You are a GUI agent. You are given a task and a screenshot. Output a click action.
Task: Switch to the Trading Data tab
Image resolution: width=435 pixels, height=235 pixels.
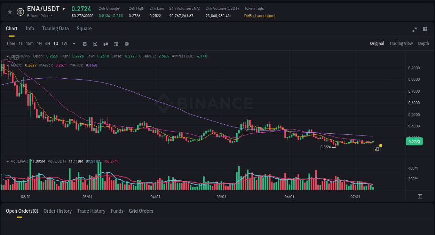pos(55,29)
